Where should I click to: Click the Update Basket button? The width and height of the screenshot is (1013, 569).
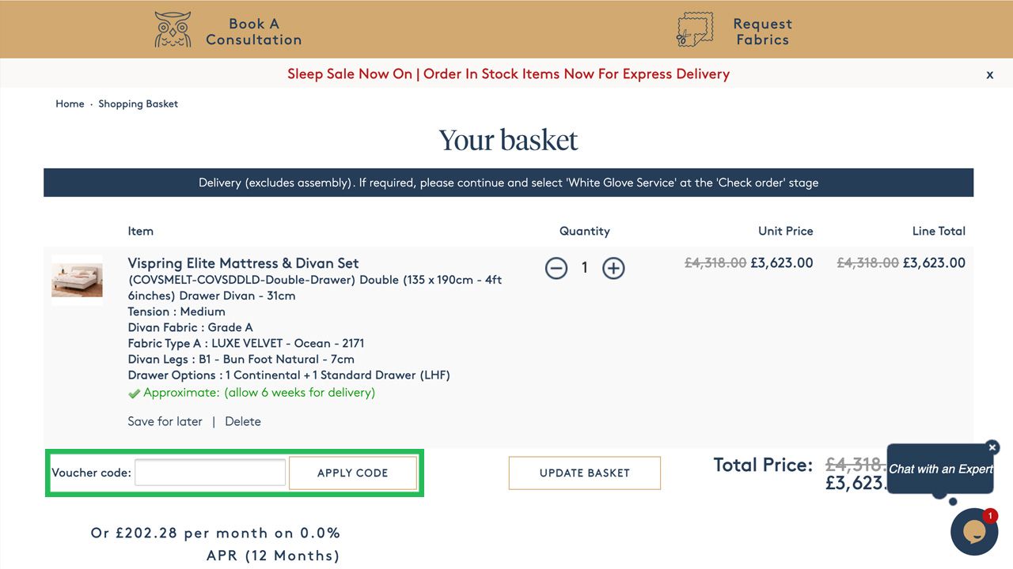coord(584,473)
